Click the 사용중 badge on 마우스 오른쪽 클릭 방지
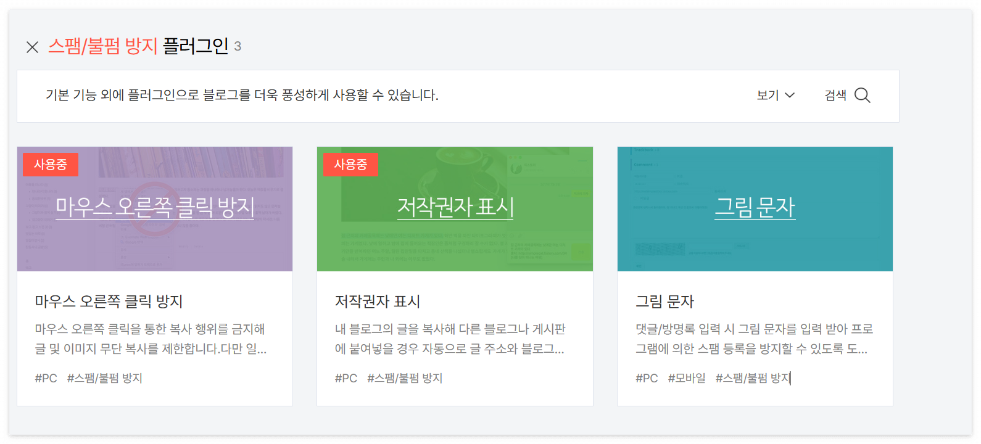This screenshot has height=444, width=981. [x=51, y=165]
